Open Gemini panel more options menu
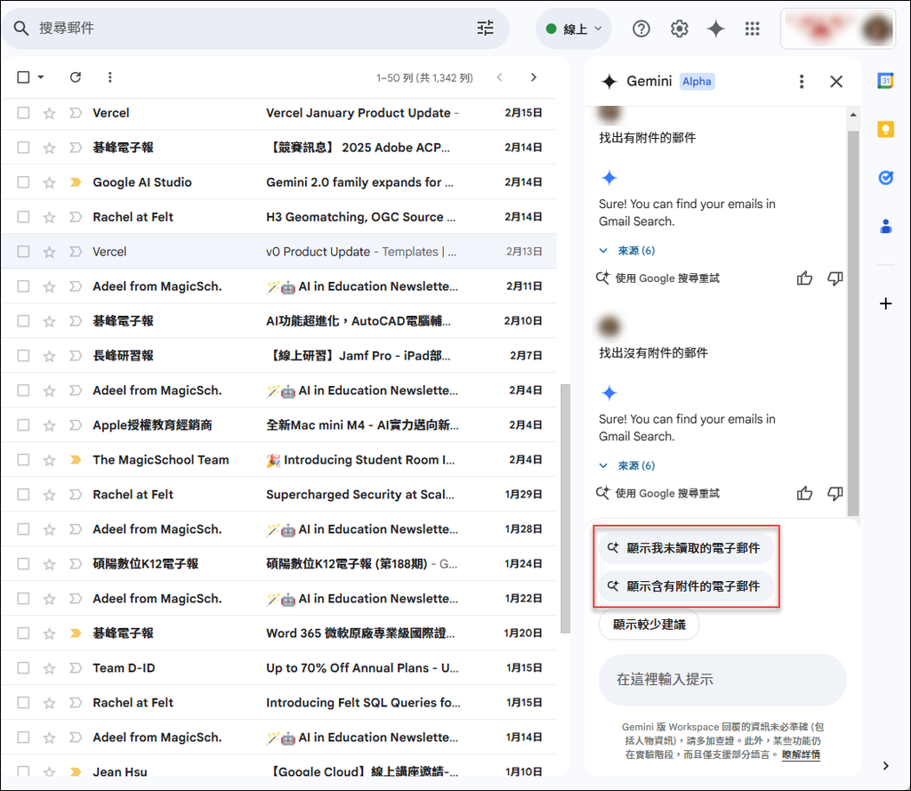The image size is (911, 791). pyautogui.click(x=802, y=81)
